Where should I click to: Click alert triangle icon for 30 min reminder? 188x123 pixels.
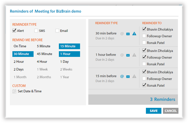(x=134, y=33)
